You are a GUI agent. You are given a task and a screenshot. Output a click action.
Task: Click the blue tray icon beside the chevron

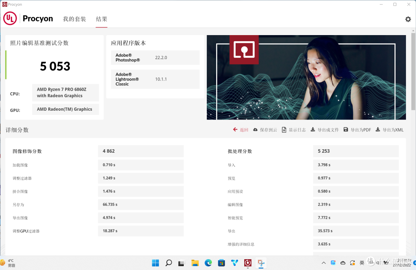pos(333,263)
